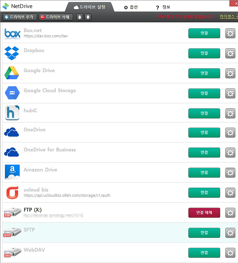
Task: Switch to the 드라이브 설정 tab
Action: [x=90, y=7]
